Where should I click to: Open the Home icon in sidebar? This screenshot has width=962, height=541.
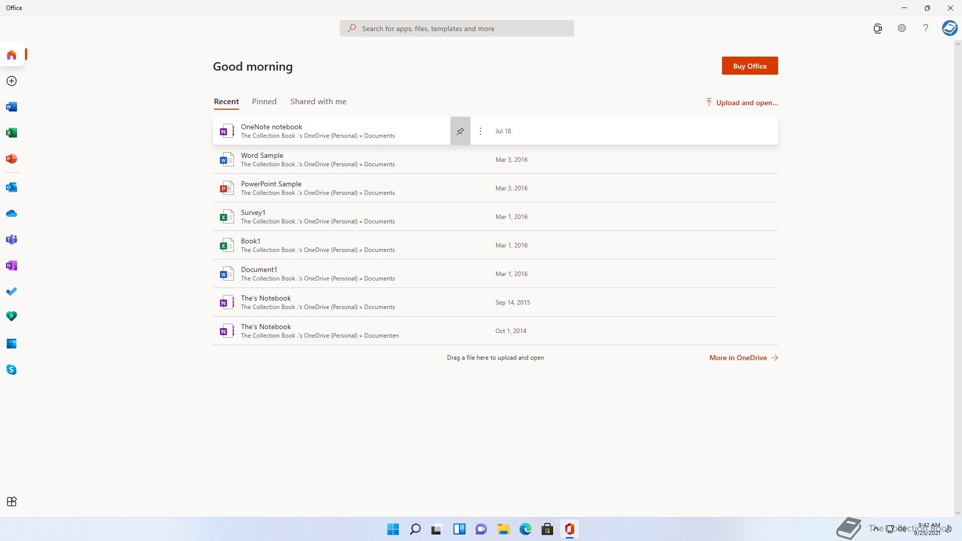[x=12, y=55]
